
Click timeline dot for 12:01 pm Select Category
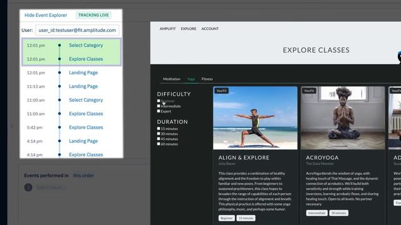(x=60, y=45)
